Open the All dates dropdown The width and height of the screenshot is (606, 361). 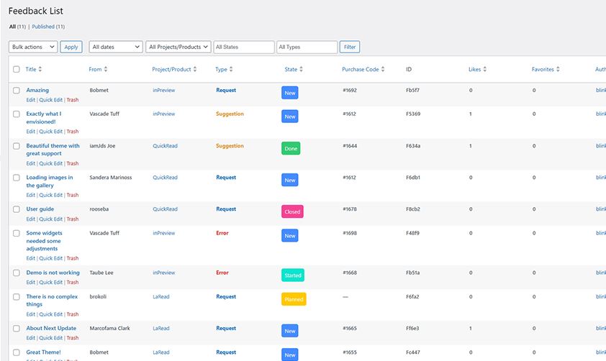pyautogui.click(x=116, y=47)
